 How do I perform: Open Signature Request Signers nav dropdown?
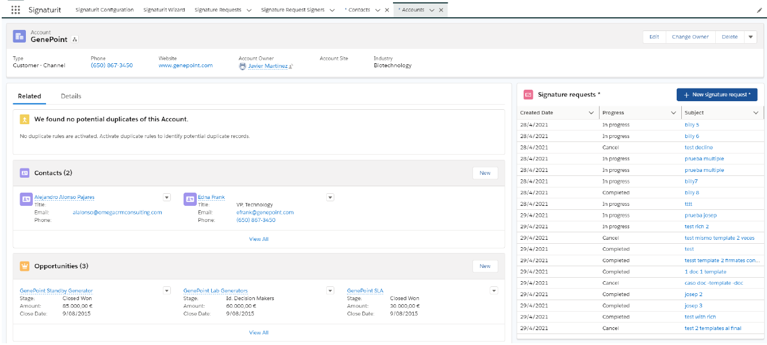[x=331, y=10]
